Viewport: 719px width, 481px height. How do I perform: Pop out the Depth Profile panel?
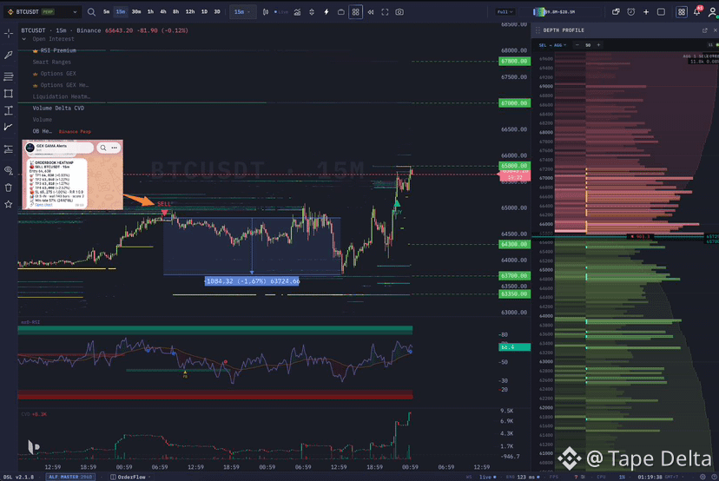tap(705, 30)
